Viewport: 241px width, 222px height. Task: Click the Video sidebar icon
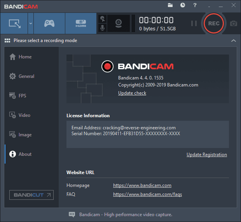tap(12, 115)
